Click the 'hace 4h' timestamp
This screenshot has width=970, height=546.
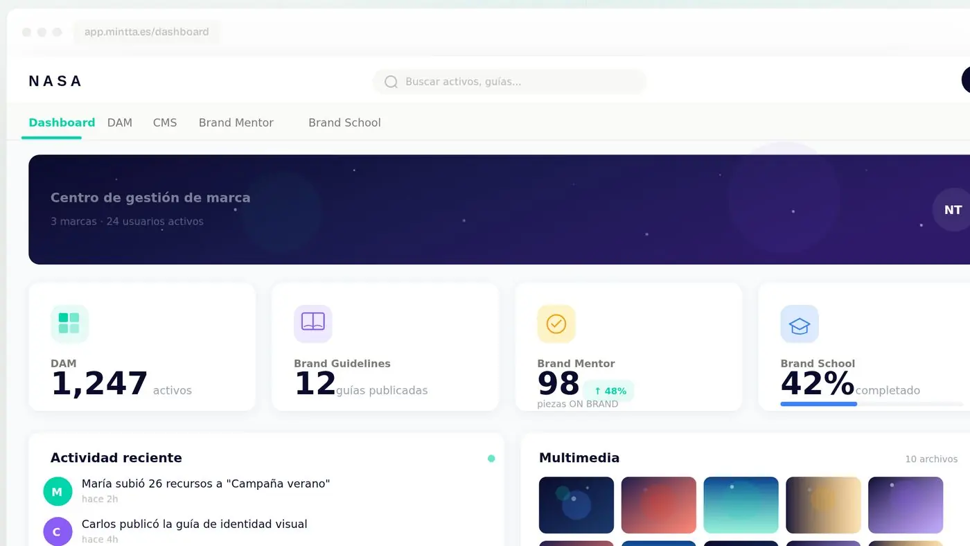tap(100, 540)
